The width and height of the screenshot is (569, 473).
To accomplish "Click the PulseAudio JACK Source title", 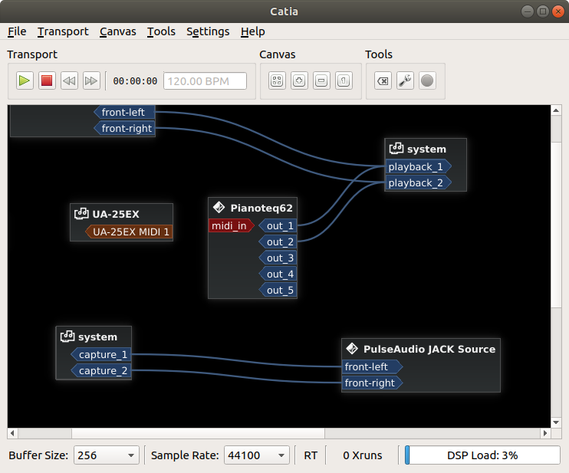I will click(429, 349).
